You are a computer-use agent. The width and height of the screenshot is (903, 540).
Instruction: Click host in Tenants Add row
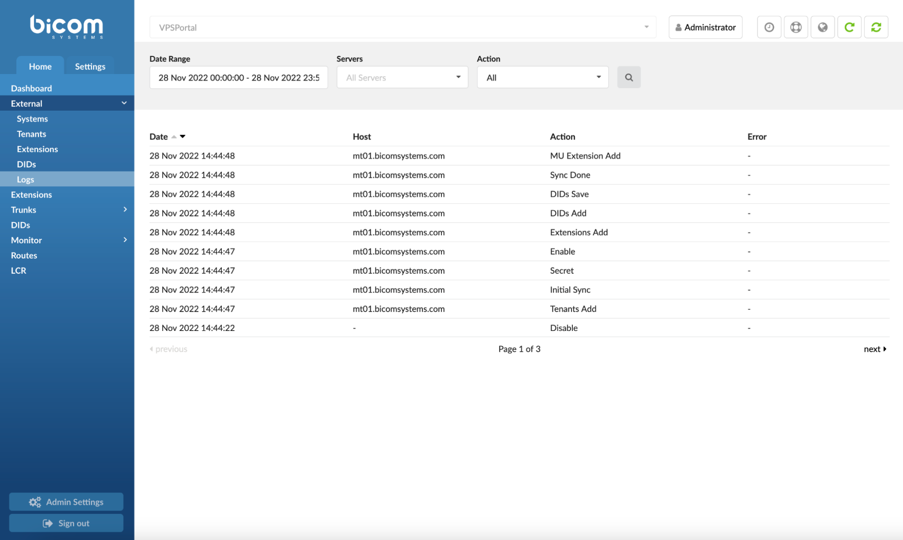pyautogui.click(x=398, y=308)
